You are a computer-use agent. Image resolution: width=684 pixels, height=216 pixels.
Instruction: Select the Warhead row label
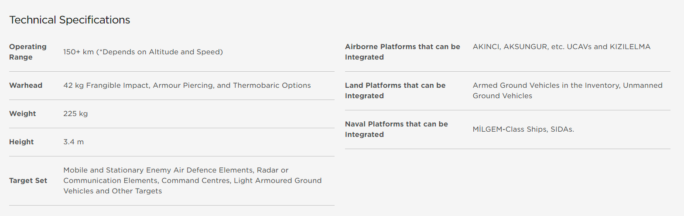26,85
